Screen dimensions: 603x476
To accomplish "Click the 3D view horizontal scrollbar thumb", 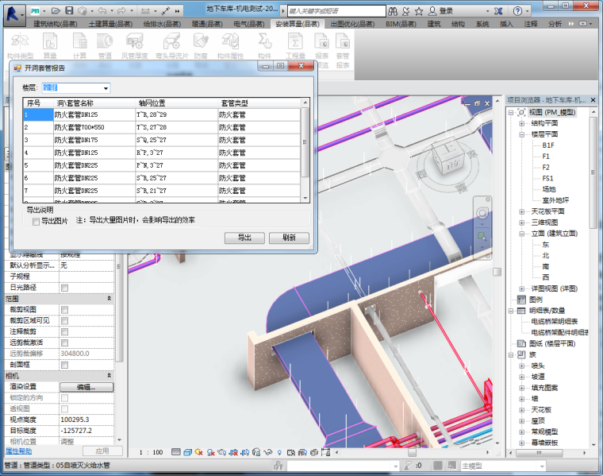I will click(413, 452).
